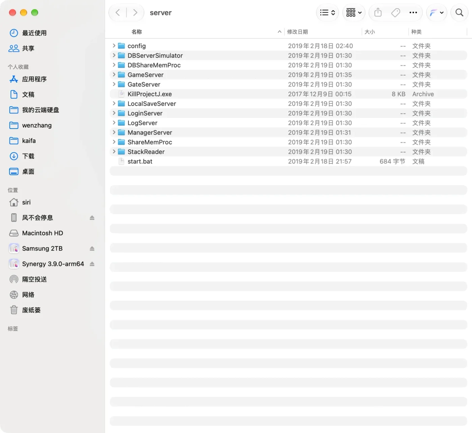Viewport: 472px width, 433px height.
Task: Go forward with the right chevron
Action: pos(135,13)
